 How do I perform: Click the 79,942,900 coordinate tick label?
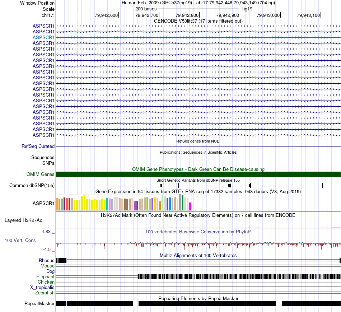pyautogui.click(x=228, y=15)
